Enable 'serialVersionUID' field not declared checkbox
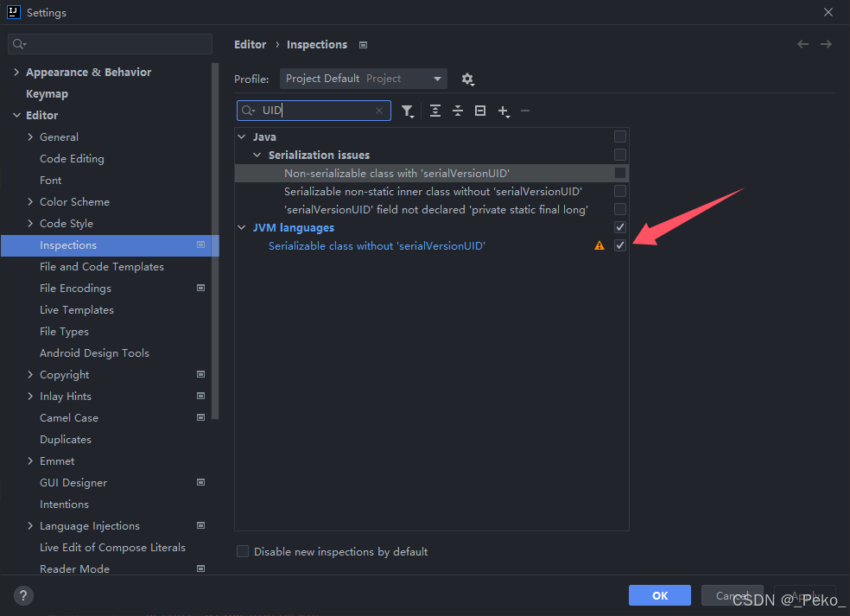850x616 pixels. point(620,209)
